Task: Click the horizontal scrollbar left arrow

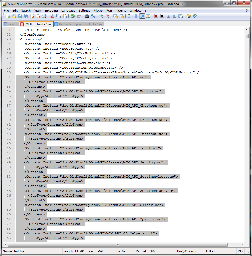Action: tap(5, 244)
